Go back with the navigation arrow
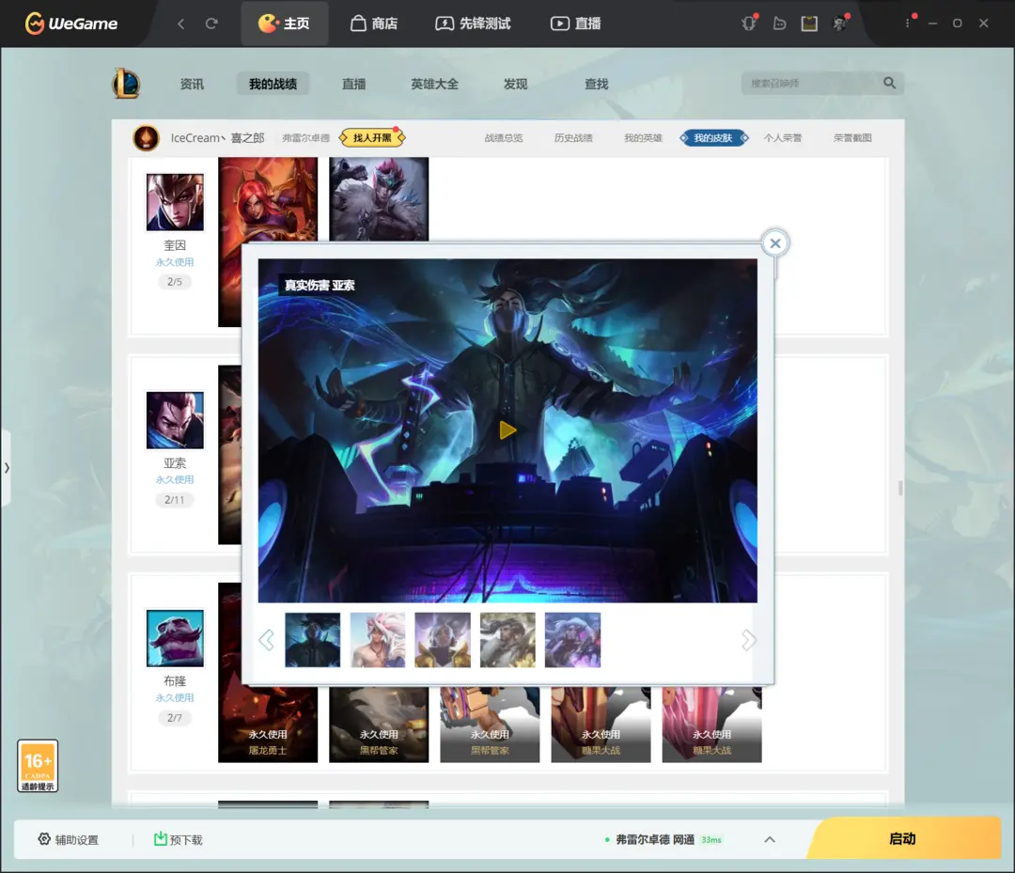Image resolution: width=1015 pixels, height=873 pixels. pyautogui.click(x=181, y=23)
